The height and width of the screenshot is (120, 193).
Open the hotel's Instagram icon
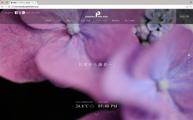[x=20, y=13]
